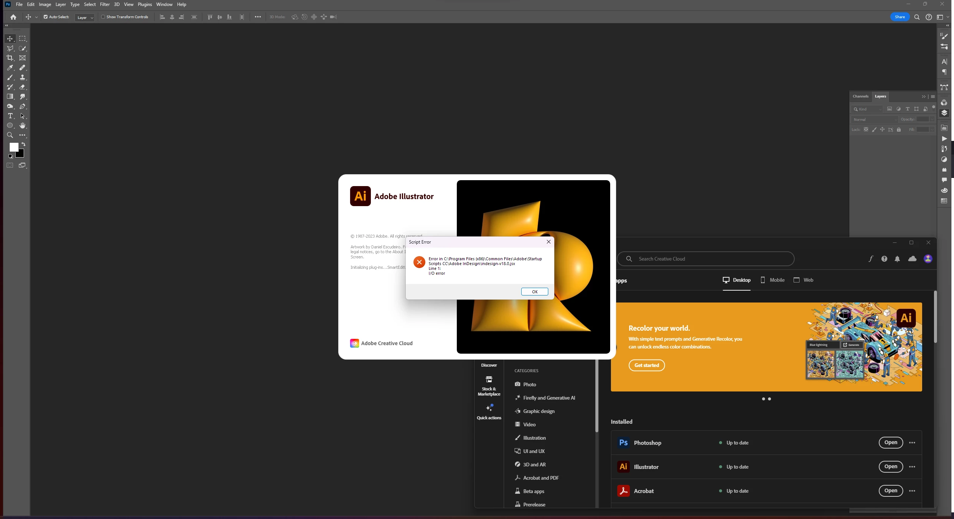
Task: Open Quick actions in Creative Cloud sidebar
Action: [489, 412]
